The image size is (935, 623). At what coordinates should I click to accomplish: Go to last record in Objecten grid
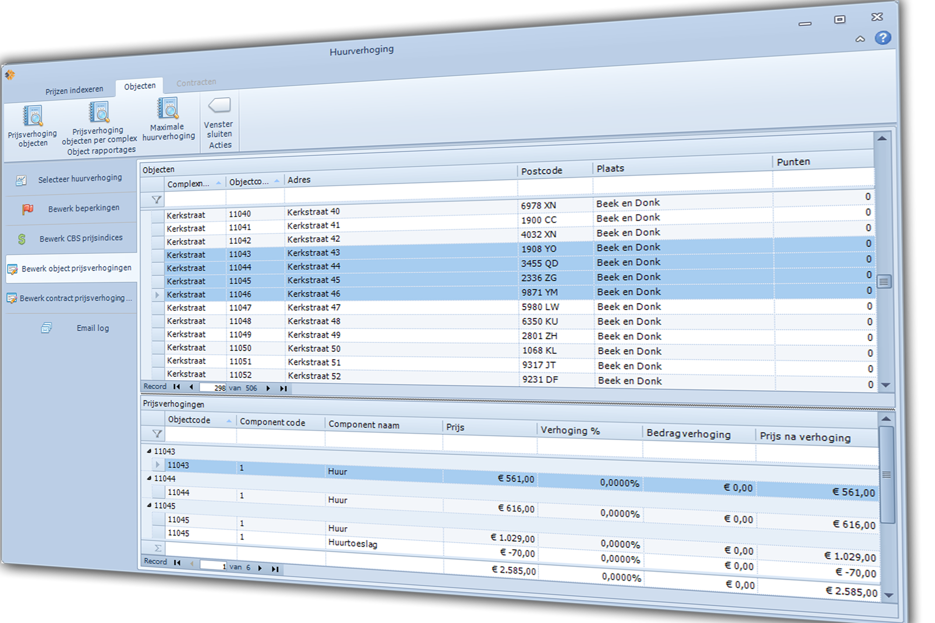283,388
